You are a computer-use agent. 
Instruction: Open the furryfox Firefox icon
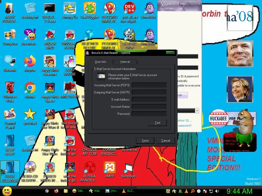(30, 64)
